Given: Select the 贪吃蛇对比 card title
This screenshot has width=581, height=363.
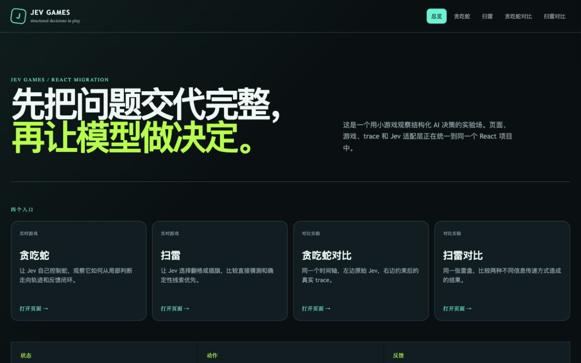Looking at the screenshot, I should (x=327, y=255).
